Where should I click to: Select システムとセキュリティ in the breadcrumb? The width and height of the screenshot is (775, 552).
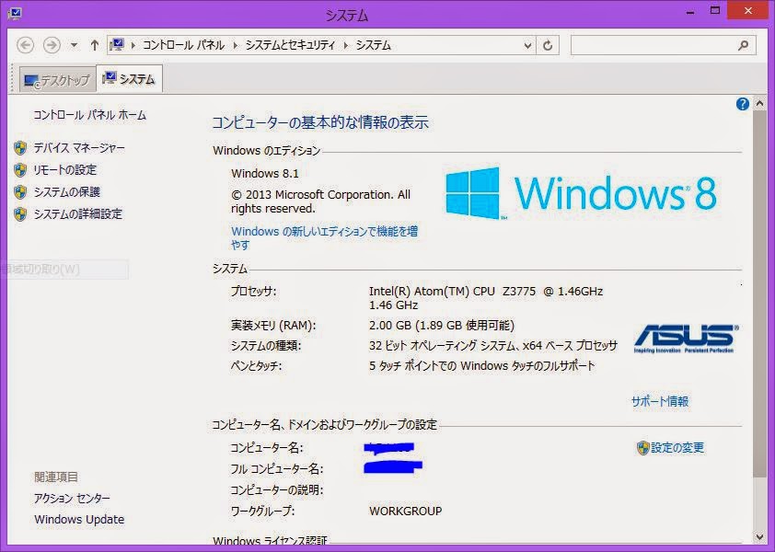click(291, 45)
